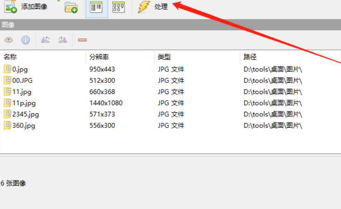Rotate image right using the mirror-right icon

pos(63,40)
